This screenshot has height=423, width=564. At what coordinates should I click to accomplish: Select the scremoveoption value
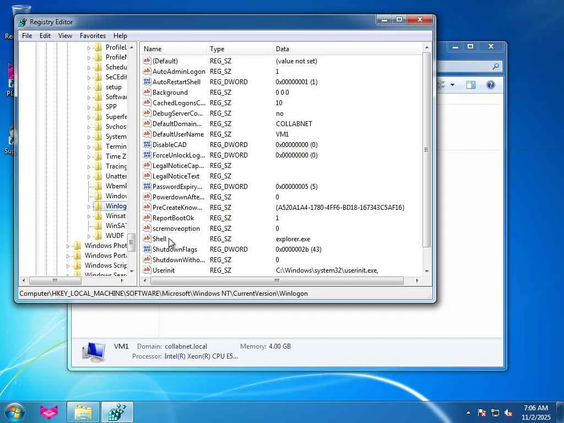click(x=176, y=229)
